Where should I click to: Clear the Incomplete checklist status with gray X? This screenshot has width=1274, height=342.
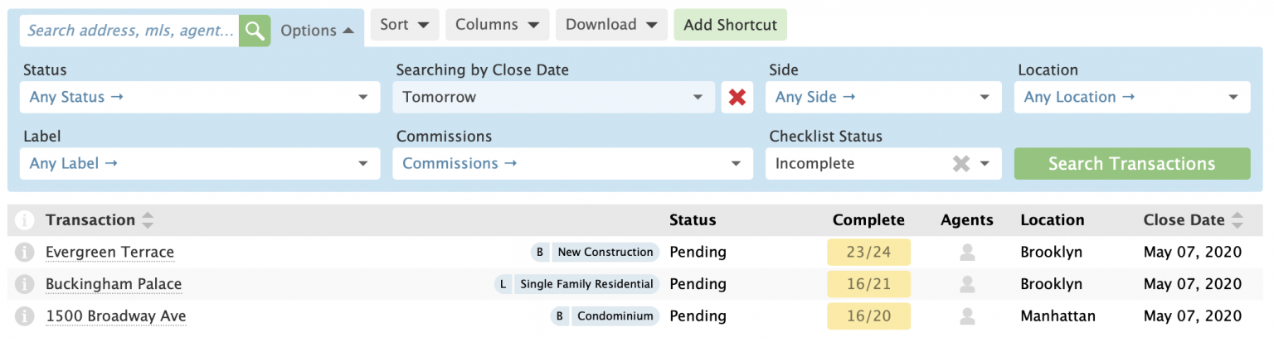[960, 164]
